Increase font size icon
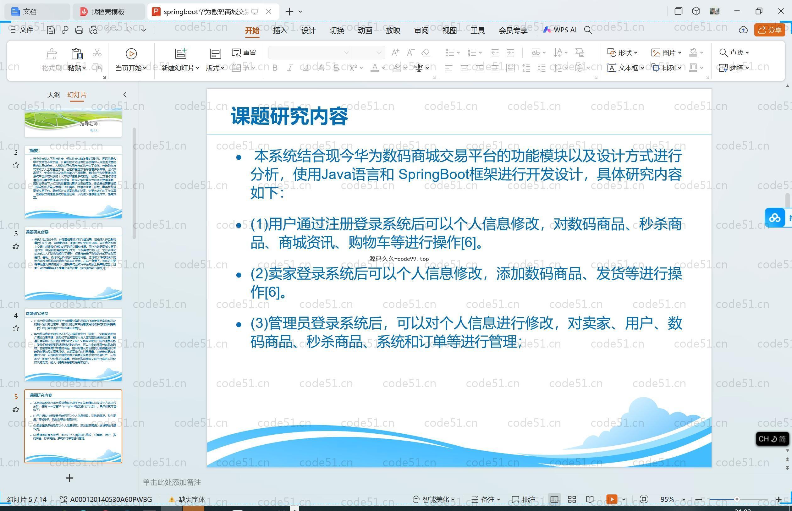Screen dimensions: 792x511 (395, 52)
